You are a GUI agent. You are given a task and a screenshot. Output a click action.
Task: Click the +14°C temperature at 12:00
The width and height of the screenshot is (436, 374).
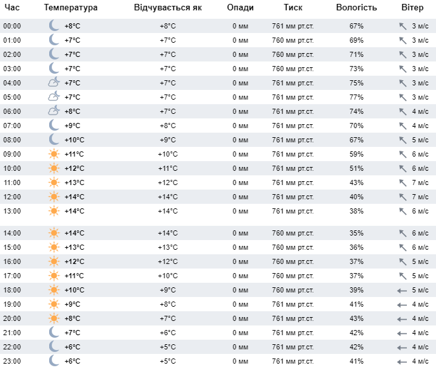74,197
